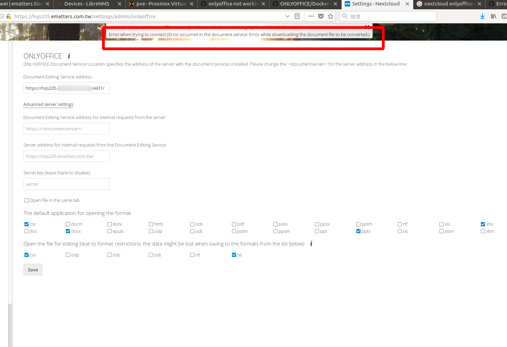Click Document Editing Service address field
Image resolution: width=507 pixels, height=347 pixels.
(67, 88)
